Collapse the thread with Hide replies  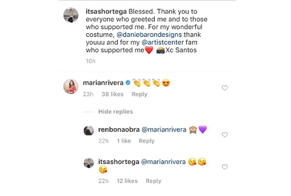click(x=115, y=112)
